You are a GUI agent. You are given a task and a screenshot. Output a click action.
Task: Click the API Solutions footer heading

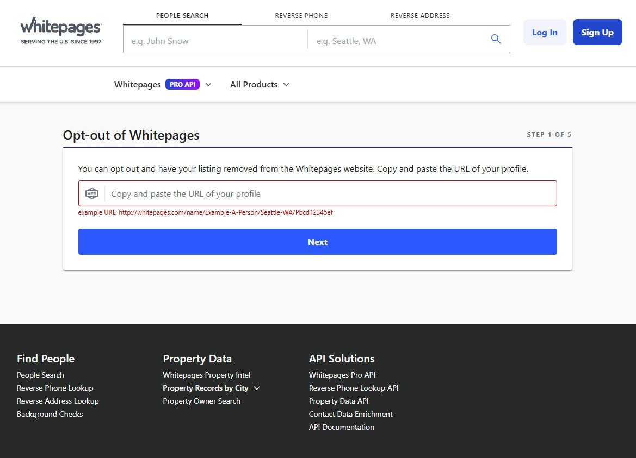pos(342,359)
